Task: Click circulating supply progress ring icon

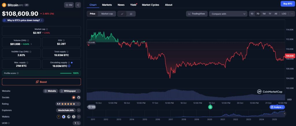Action: (x=69, y=66)
